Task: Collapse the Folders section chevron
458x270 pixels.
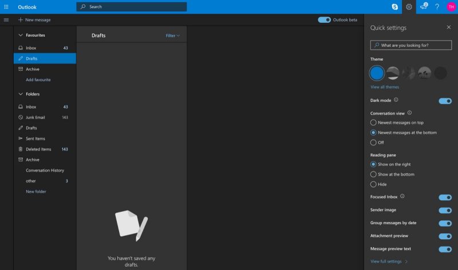Action: point(21,94)
